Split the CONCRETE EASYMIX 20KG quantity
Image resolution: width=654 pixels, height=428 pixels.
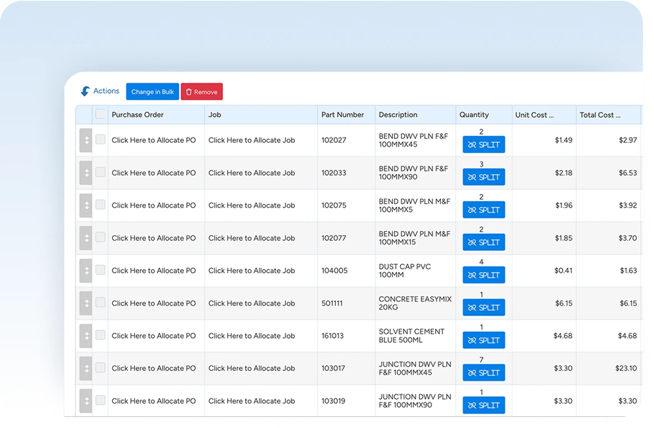483,308
